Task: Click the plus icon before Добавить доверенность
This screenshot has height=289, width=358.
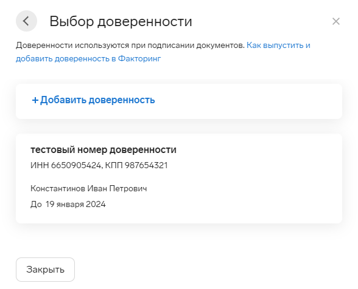Action: [35, 100]
